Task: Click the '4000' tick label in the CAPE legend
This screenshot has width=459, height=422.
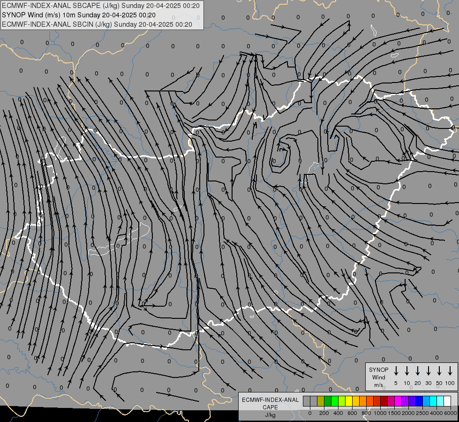Action: click(x=436, y=413)
